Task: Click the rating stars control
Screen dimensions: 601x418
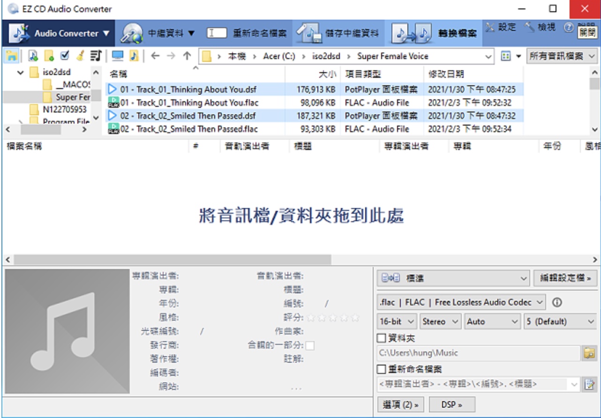Action: click(333, 318)
